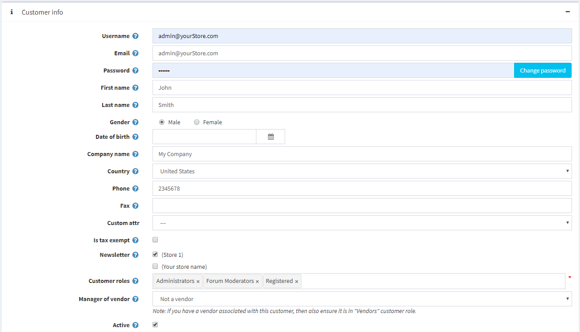Click the help icon next to Company name
Viewport: 580px width, 332px height.
click(135, 154)
